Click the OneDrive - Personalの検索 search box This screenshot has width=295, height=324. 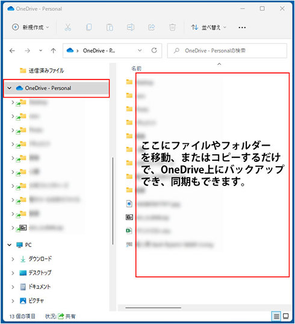(227, 51)
